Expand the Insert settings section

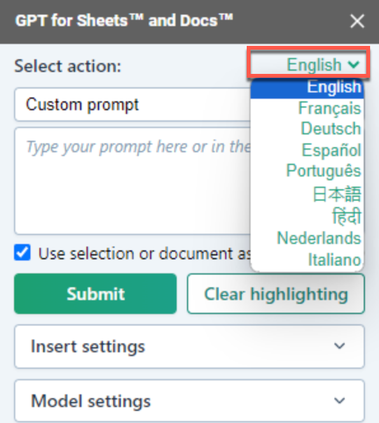point(190,347)
